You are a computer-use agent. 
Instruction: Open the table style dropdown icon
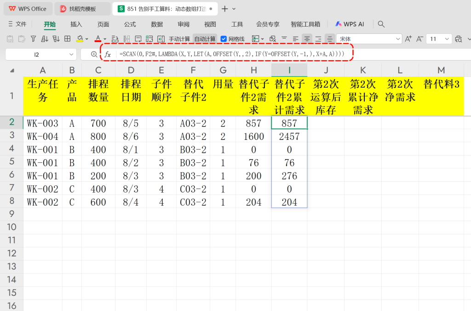click(x=258, y=39)
